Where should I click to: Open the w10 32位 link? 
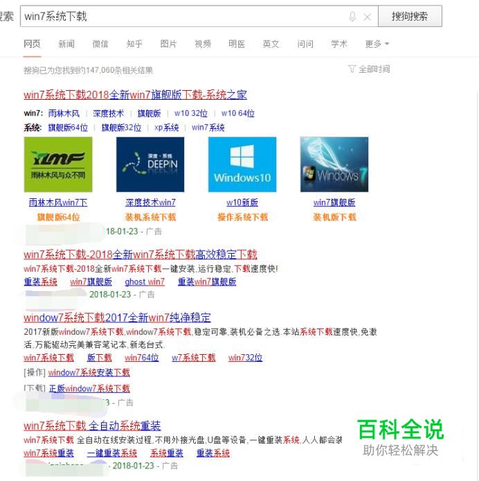[191, 114]
